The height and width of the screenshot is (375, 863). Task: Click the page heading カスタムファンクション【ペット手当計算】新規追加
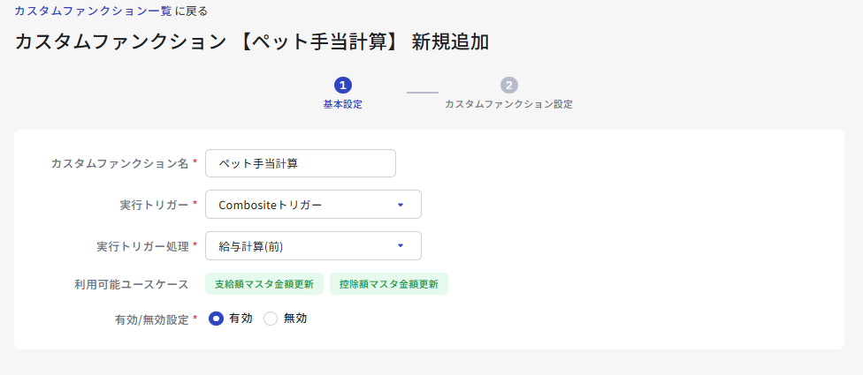click(x=252, y=42)
